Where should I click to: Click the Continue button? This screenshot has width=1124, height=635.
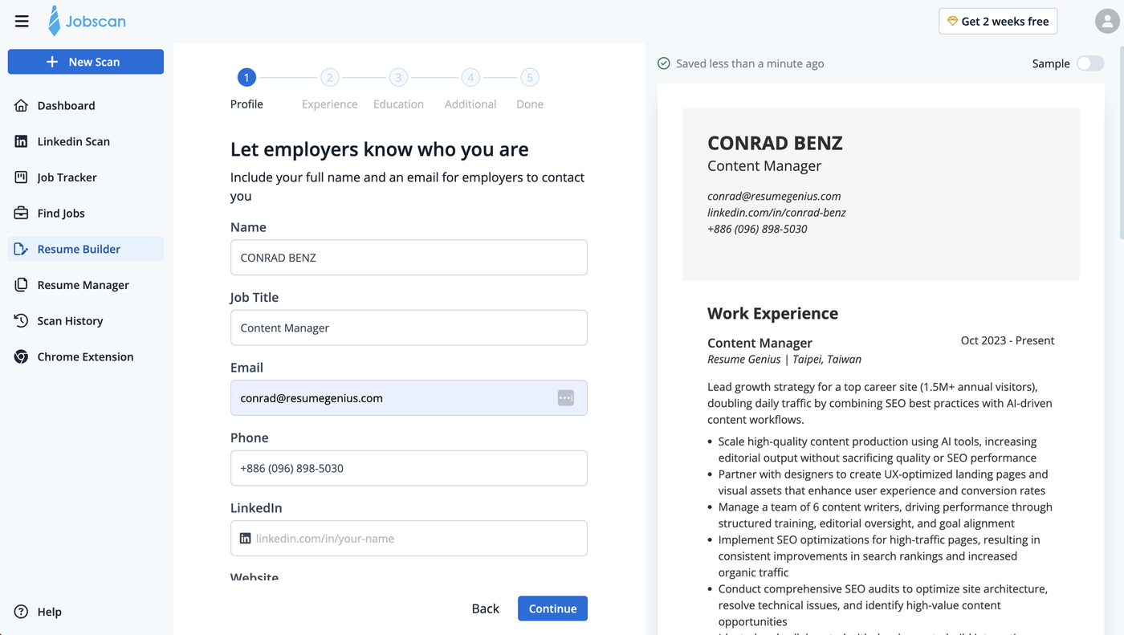point(552,609)
